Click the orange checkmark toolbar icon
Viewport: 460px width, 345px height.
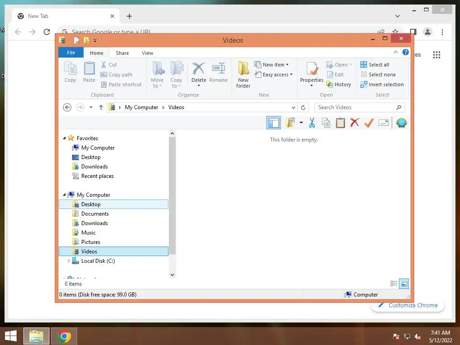pos(369,123)
